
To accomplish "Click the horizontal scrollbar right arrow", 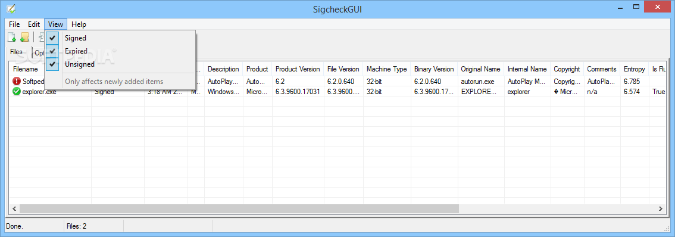I will [x=661, y=208].
